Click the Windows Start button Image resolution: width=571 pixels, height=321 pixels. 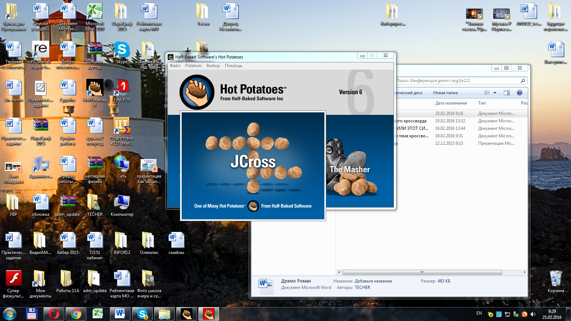(10, 314)
